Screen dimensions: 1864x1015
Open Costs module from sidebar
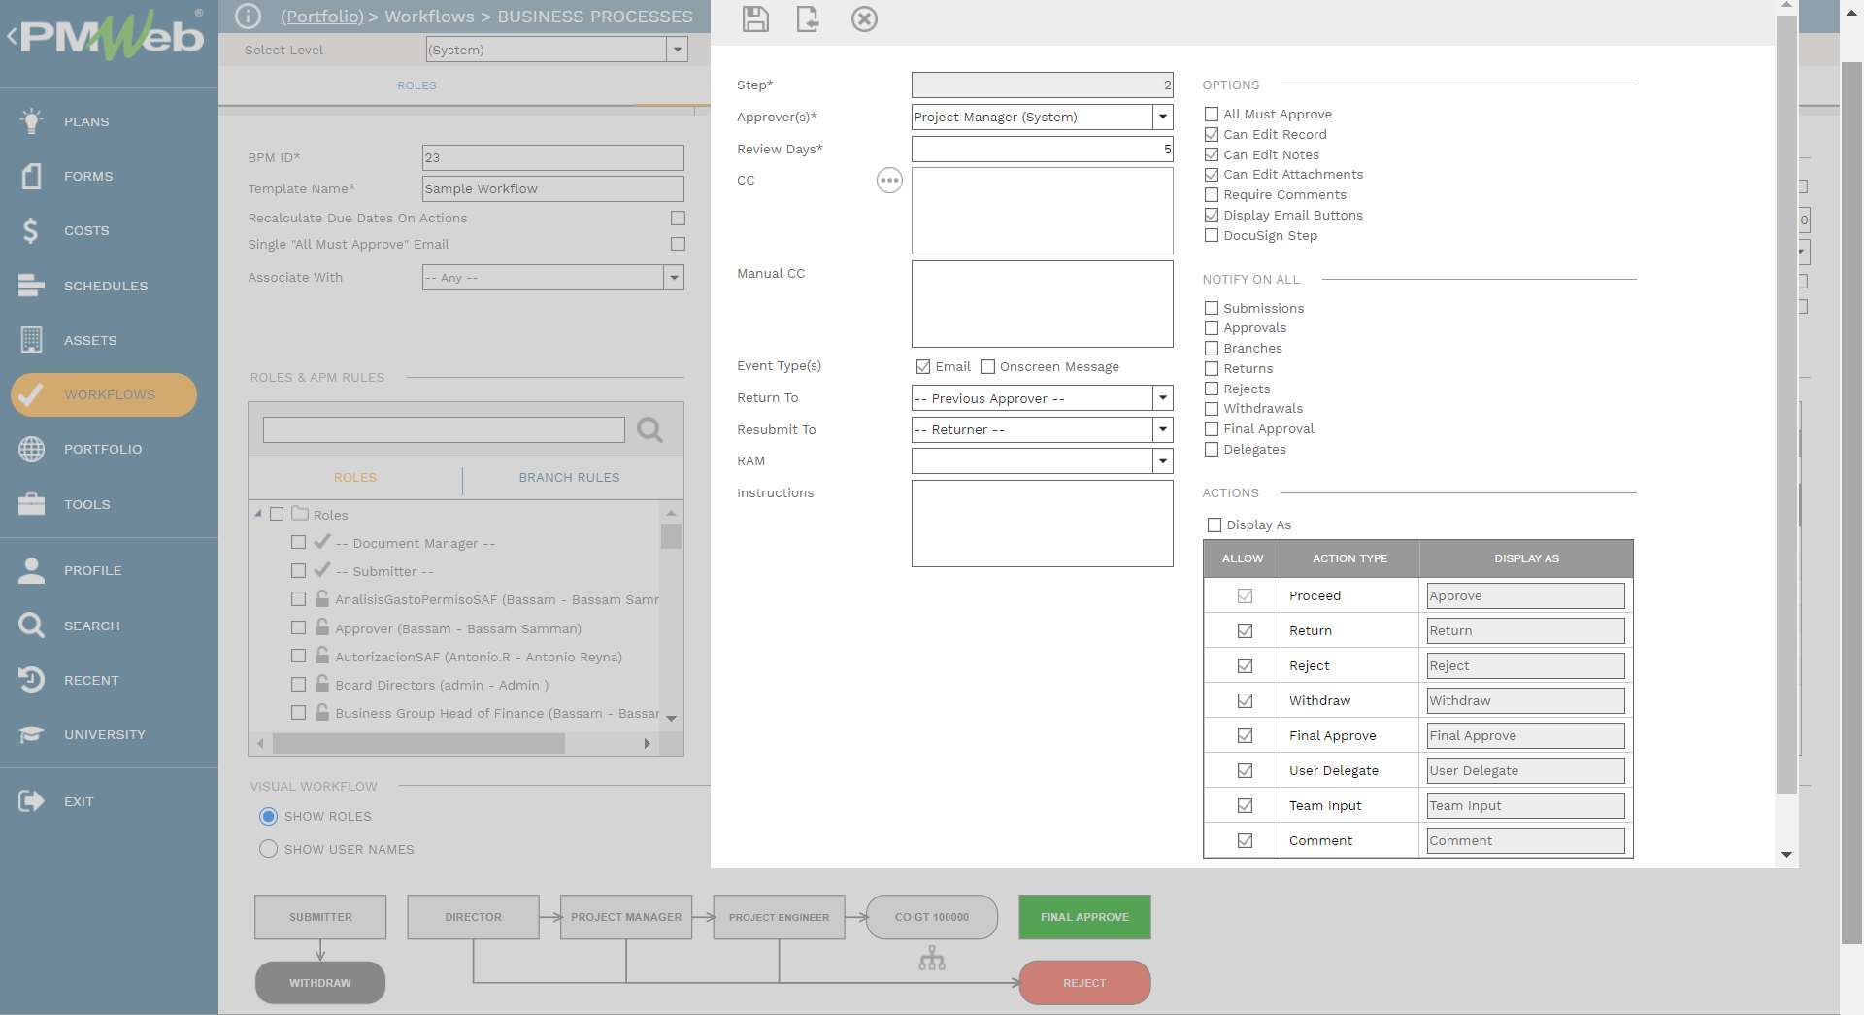(x=86, y=231)
